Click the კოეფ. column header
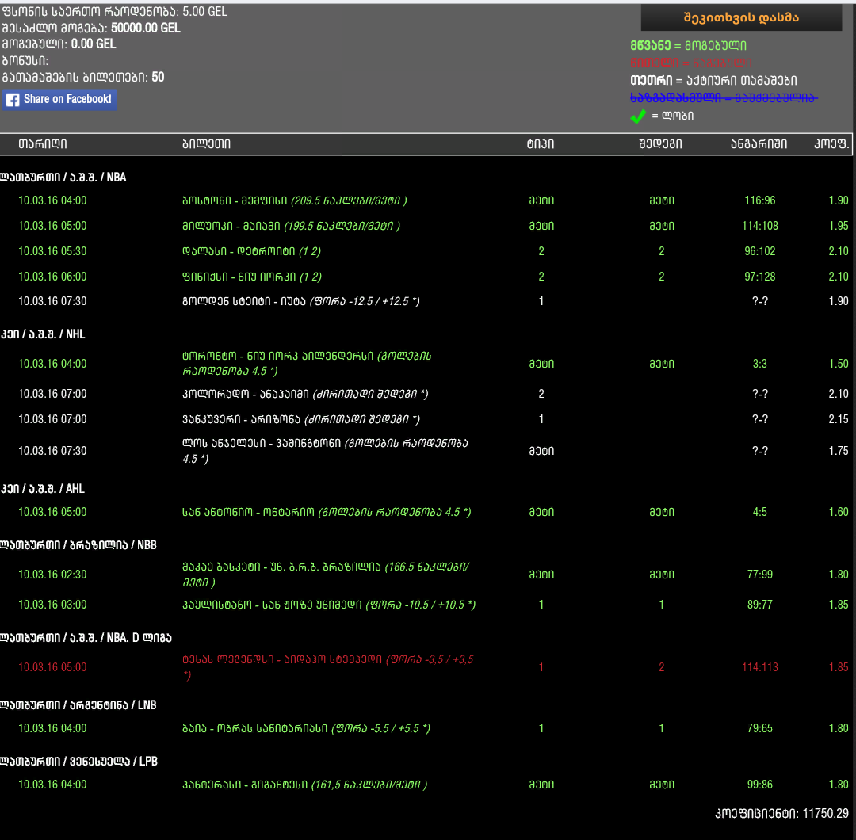Image resolution: width=856 pixels, height=840 pixels. [x=831, y=144]
